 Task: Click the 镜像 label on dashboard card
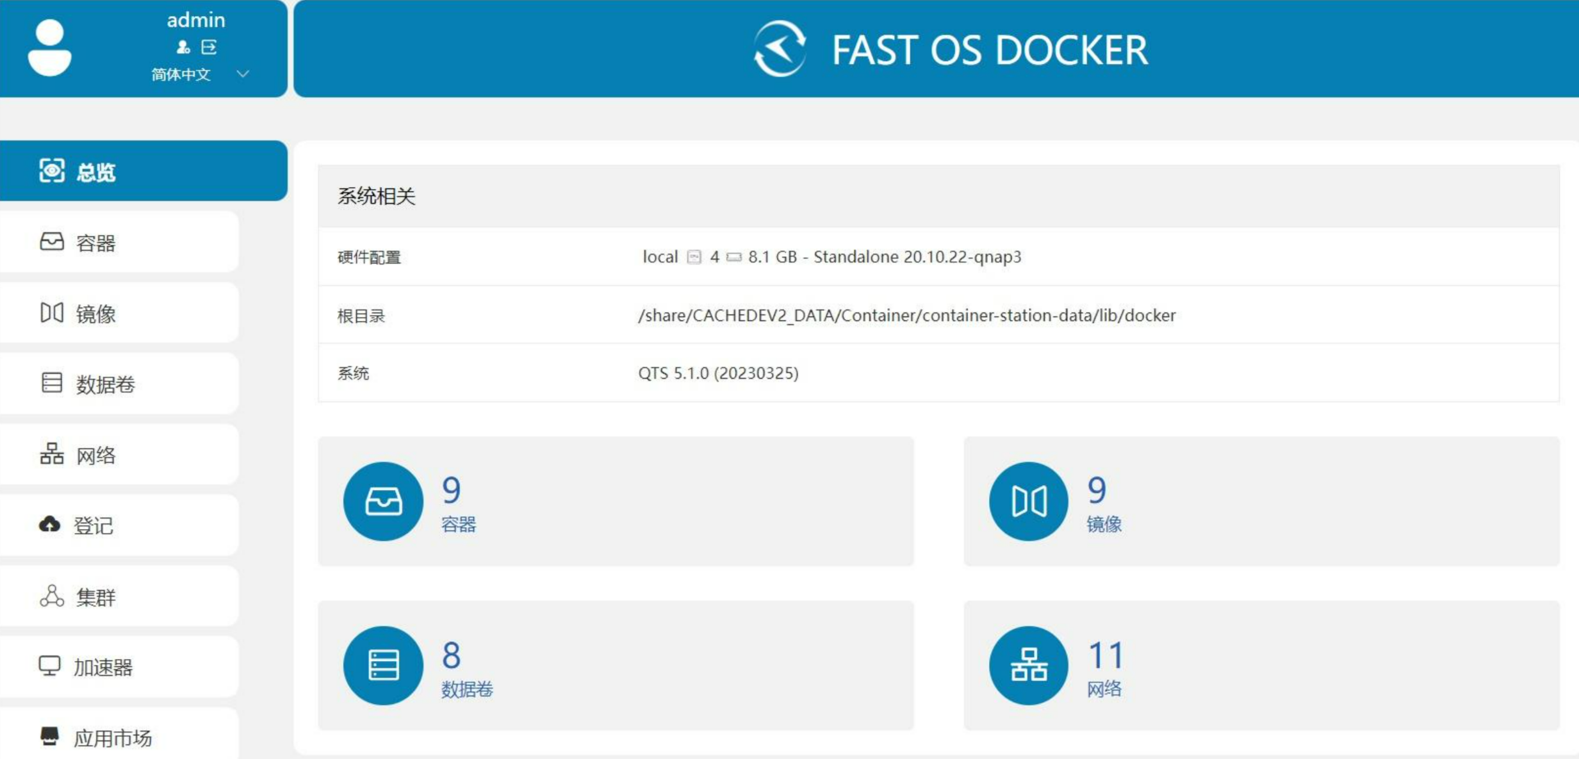[x=1104, y=525]
